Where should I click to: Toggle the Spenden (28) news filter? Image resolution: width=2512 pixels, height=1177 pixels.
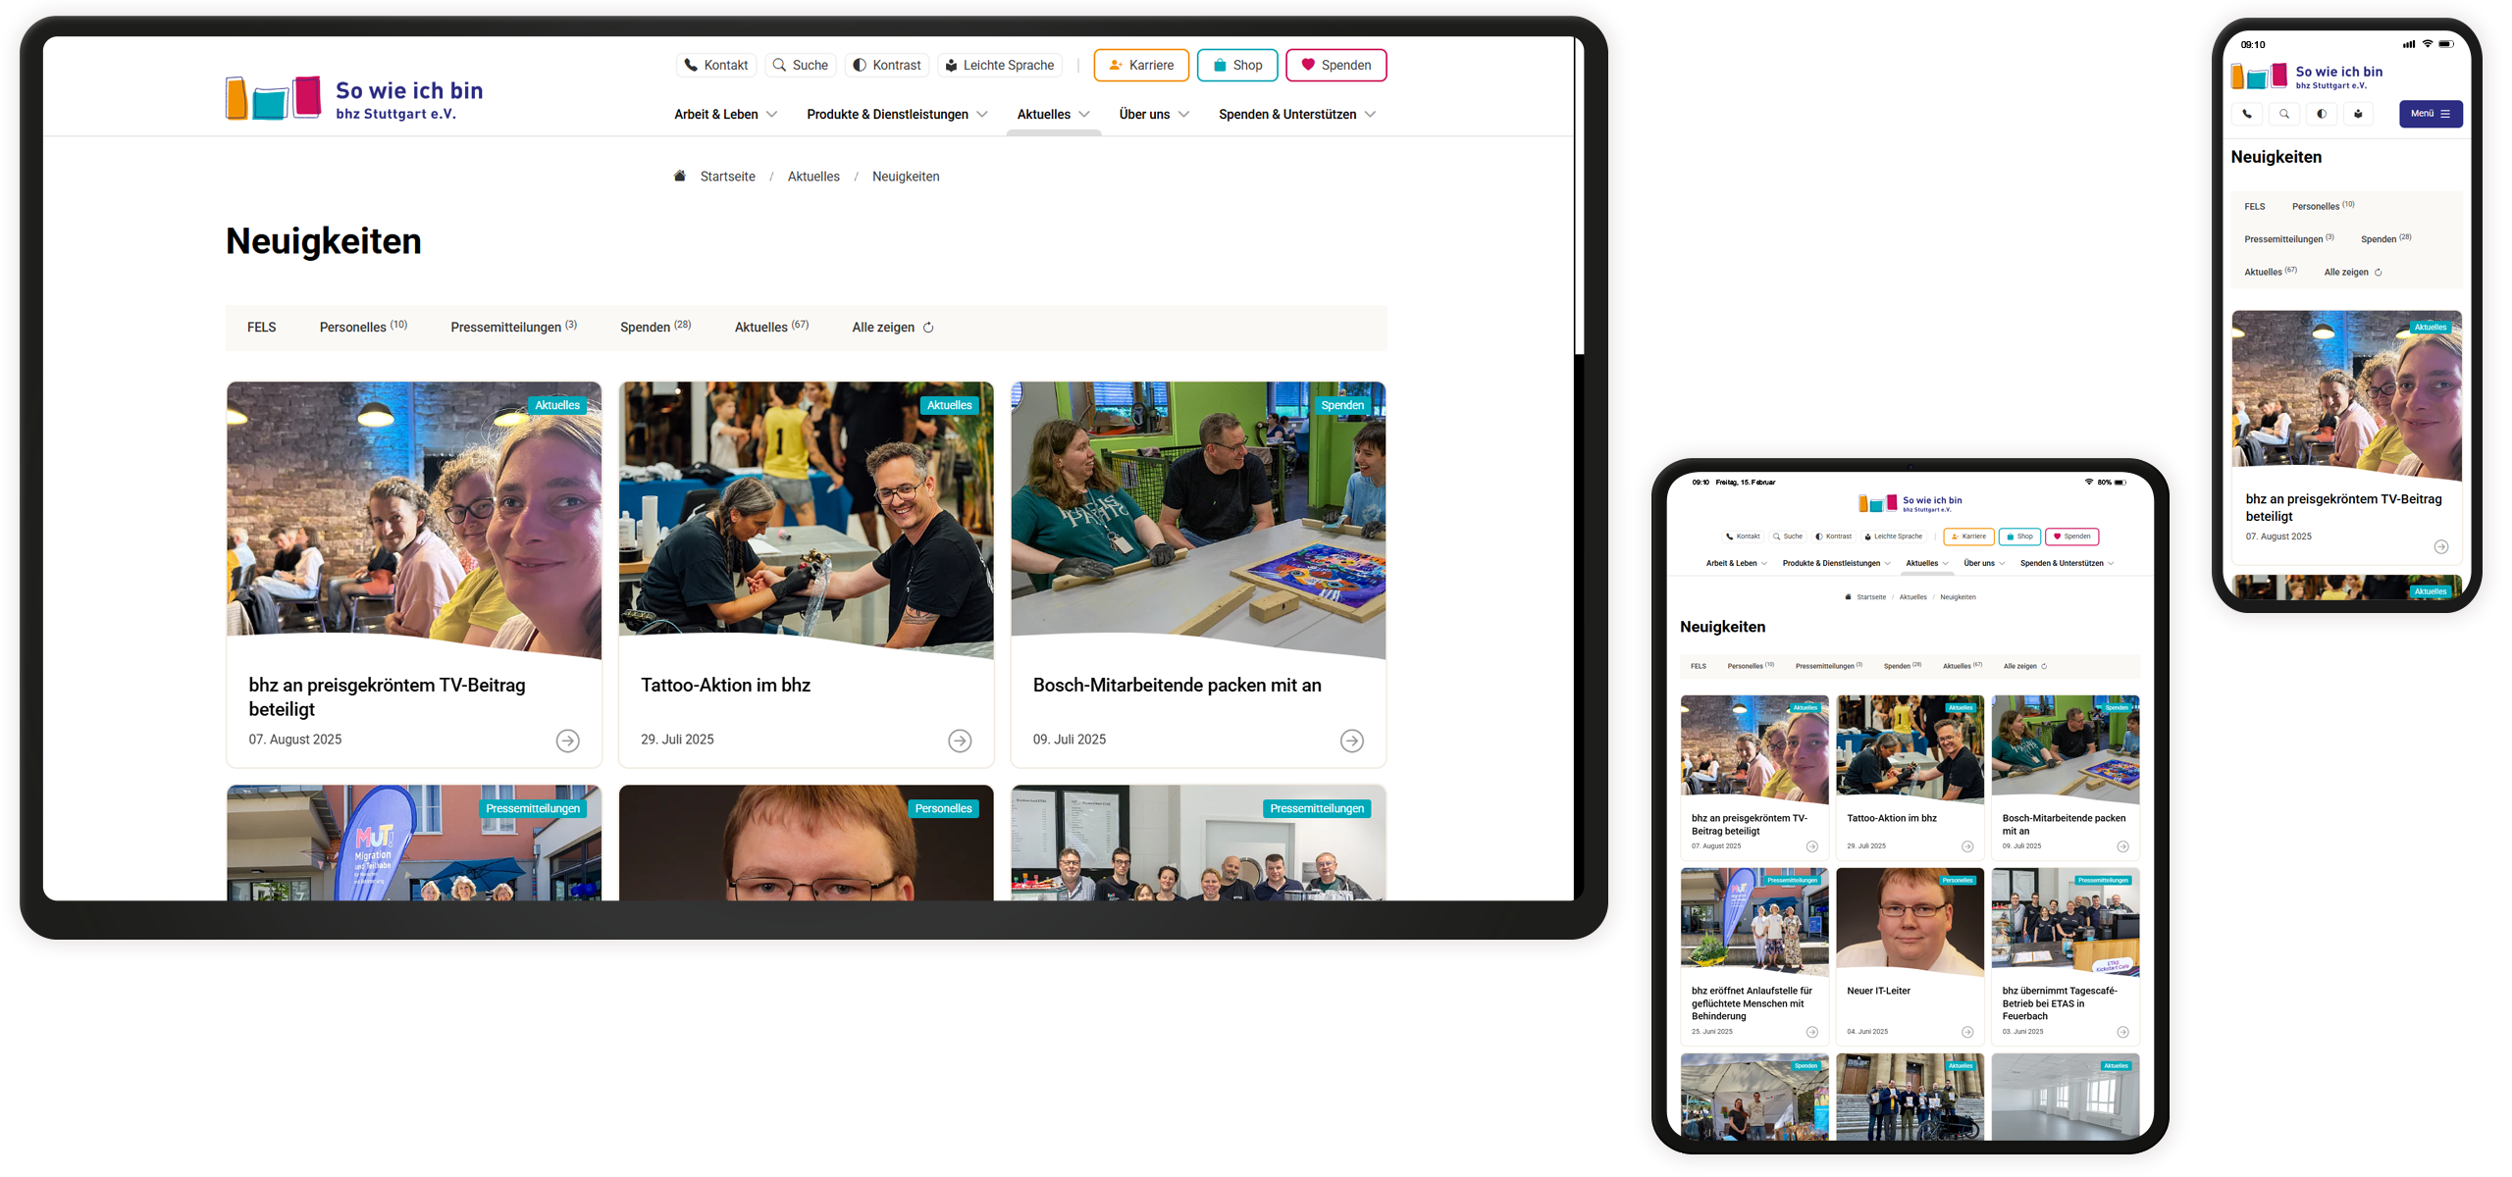(654, 327)
